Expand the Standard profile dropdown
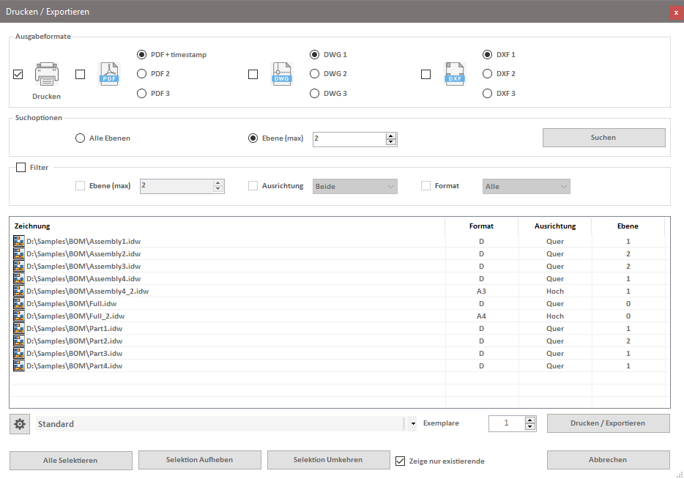684x479 pixels. click(x=412, y=423)
